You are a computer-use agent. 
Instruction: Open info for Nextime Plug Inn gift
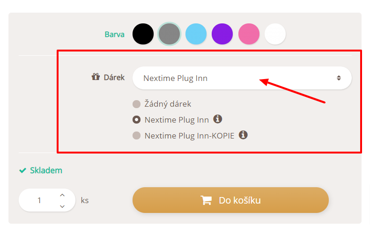point(218,119)
